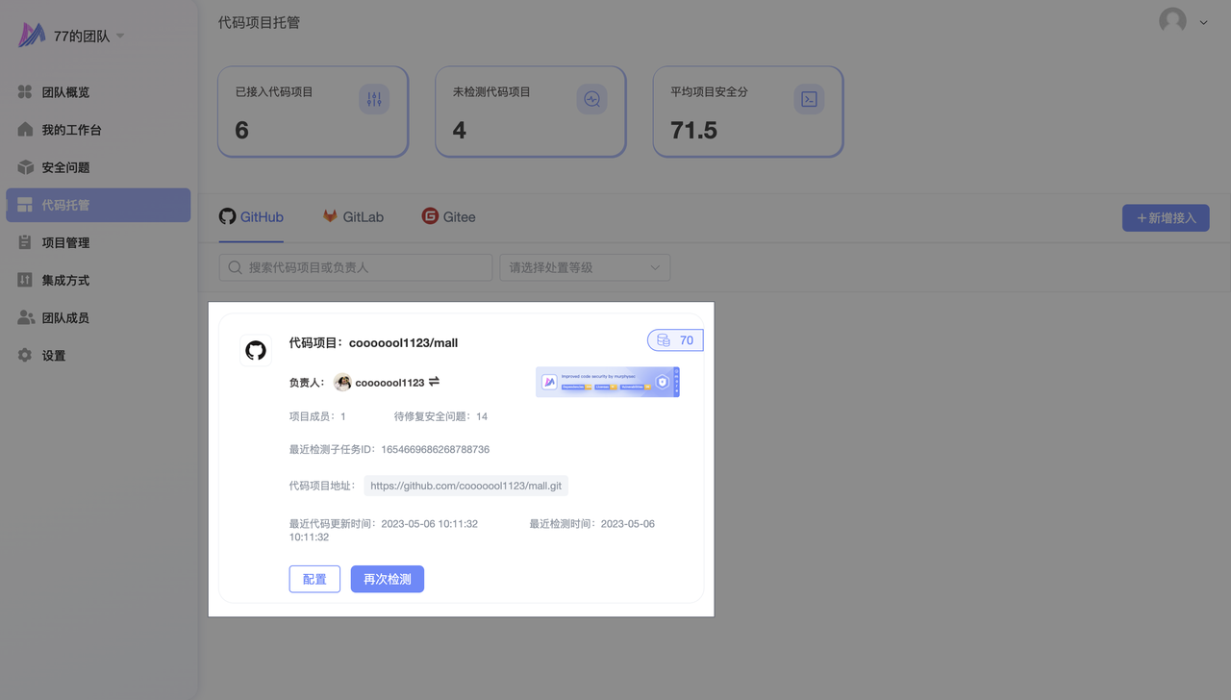Click the security score 70 badge
The height and width of the screenshot is (700, 1231).
pyautogui.click(x=675, y=340)
